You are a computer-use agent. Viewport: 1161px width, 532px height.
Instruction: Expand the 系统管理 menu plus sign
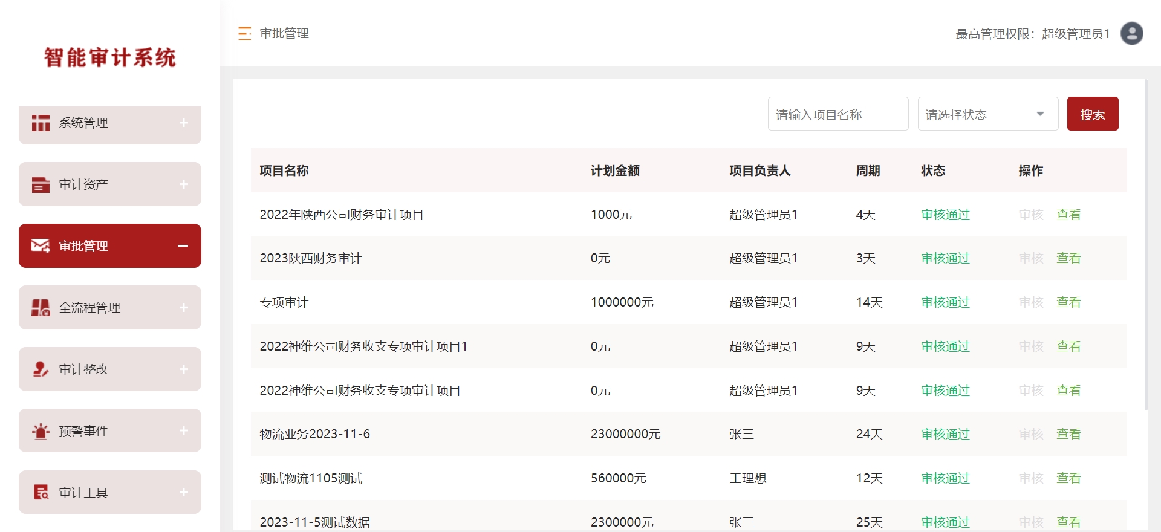point(184,123)
